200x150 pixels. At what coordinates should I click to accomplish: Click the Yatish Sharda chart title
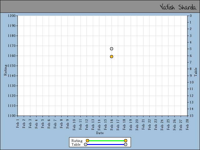177,7
